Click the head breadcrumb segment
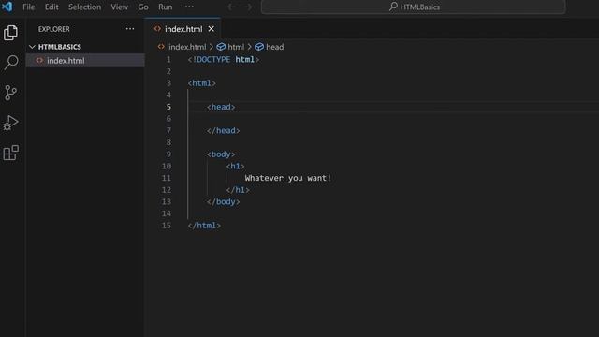Screen dimensions: 599x337 coord(274,47)
